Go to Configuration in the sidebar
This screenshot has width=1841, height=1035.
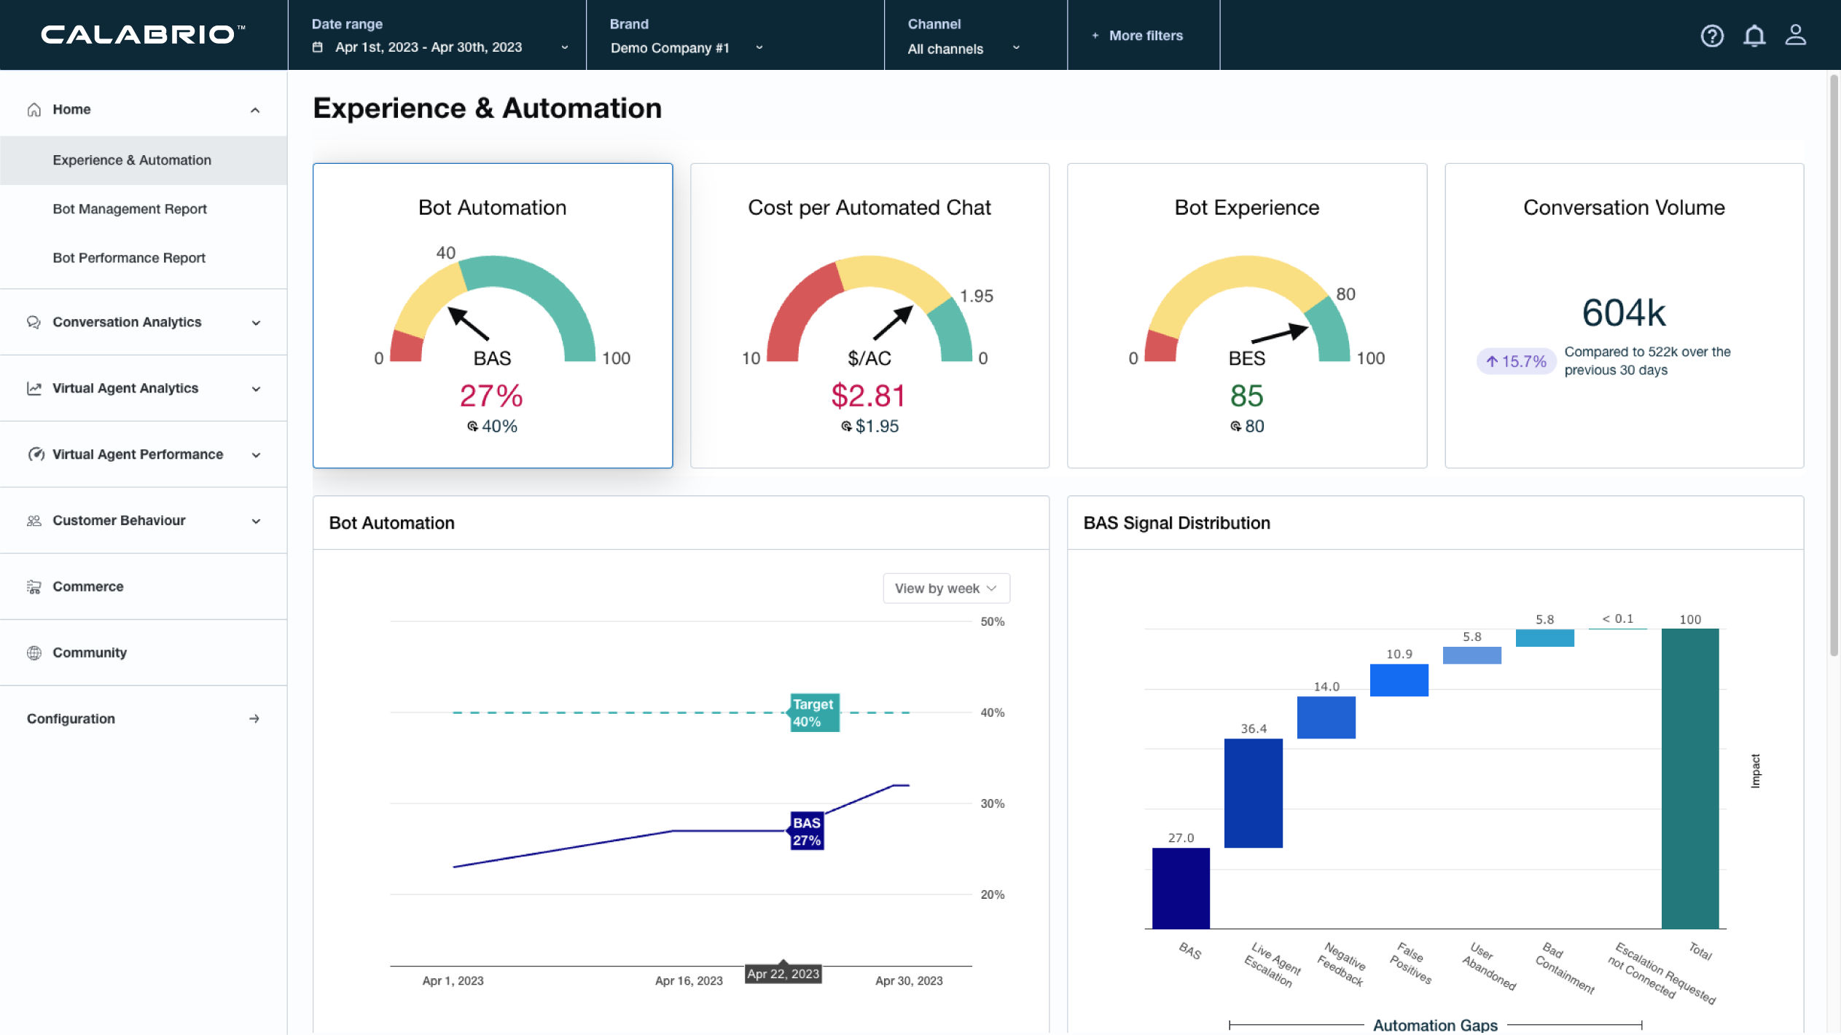coord(71,719)
